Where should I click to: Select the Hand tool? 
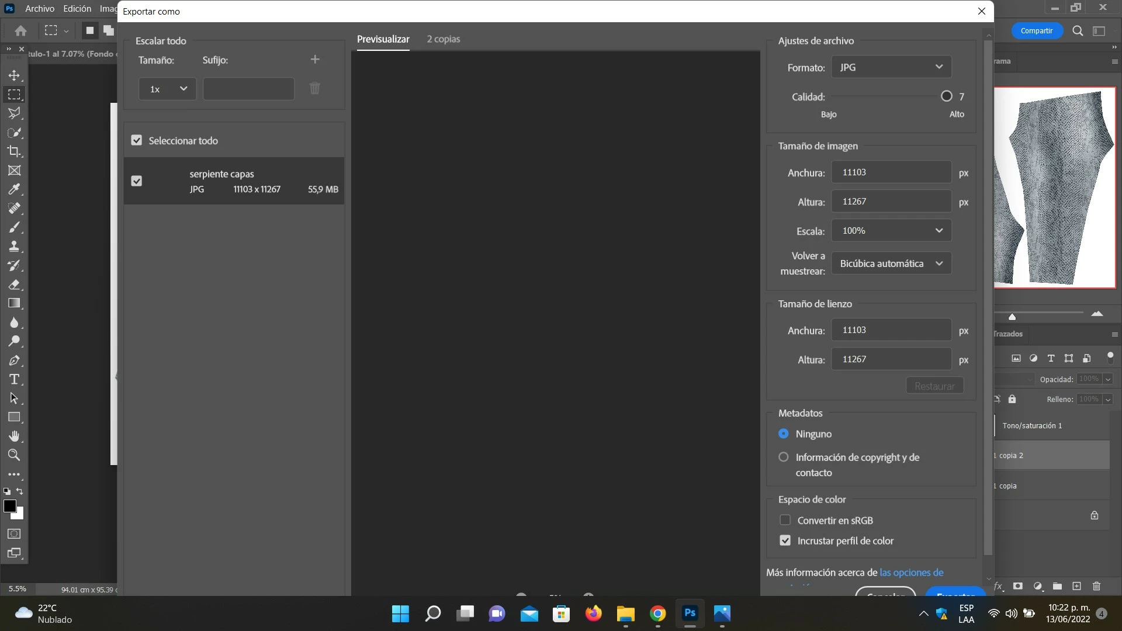[14, 436]
